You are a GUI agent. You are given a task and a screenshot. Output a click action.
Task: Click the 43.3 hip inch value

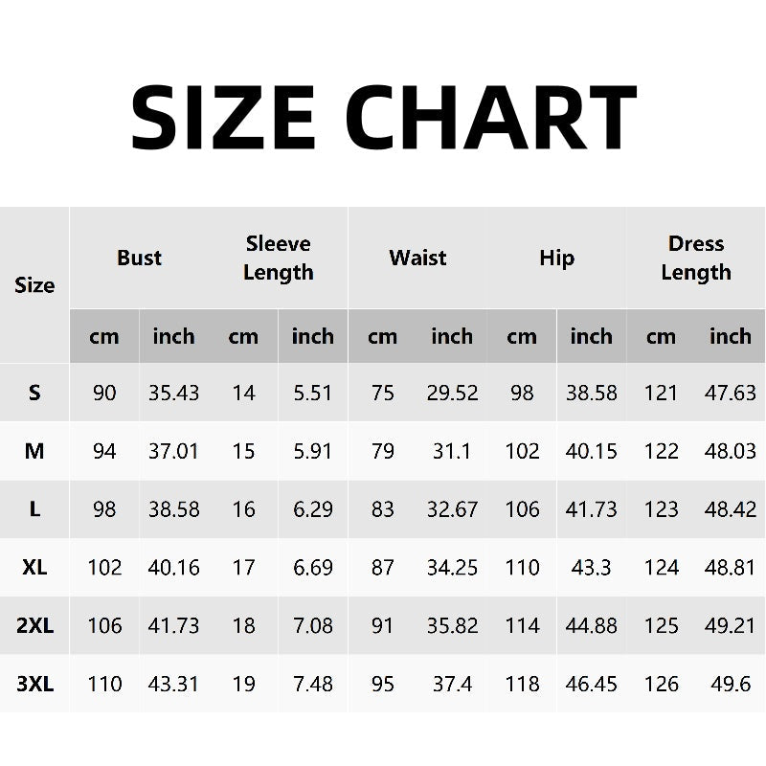(x=591, y=568)
